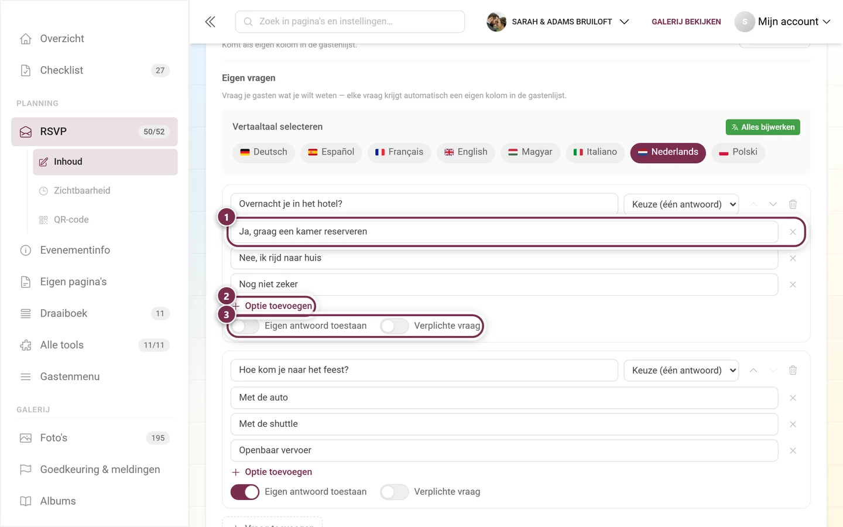This screenshot has height=527, width=843.
Task: Disable 'Eigen antwoord toestaan' for feest question
Action: click(245, 492)
